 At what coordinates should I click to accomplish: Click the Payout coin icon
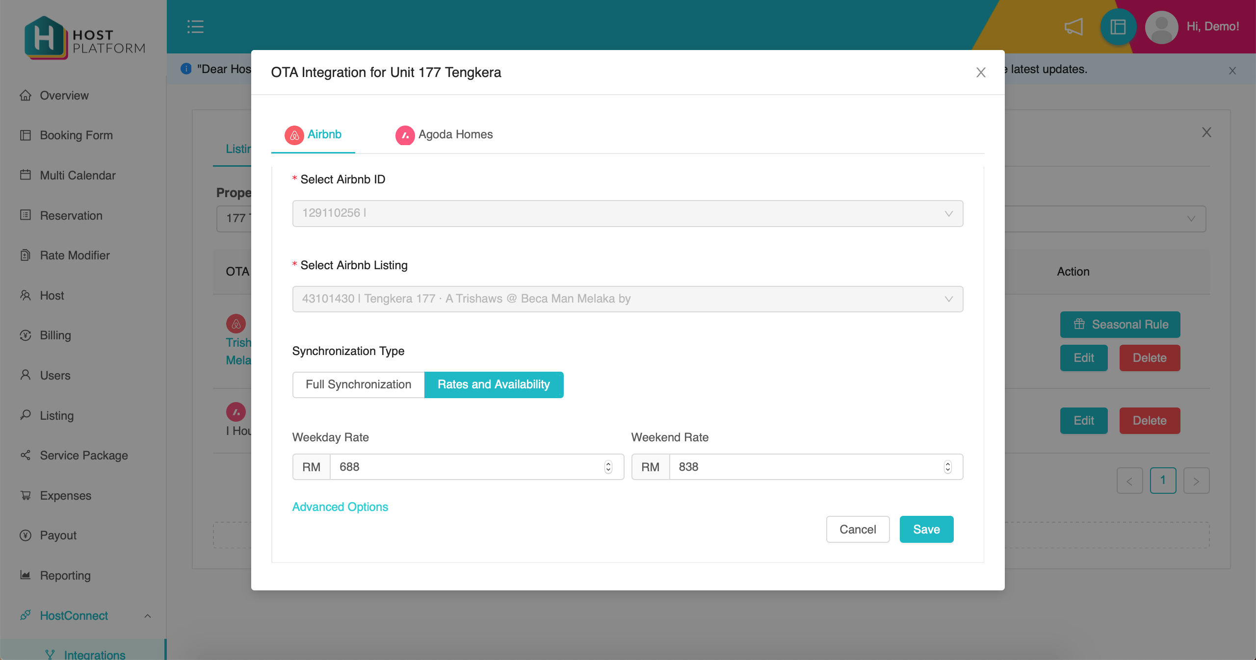pos(26,535)
